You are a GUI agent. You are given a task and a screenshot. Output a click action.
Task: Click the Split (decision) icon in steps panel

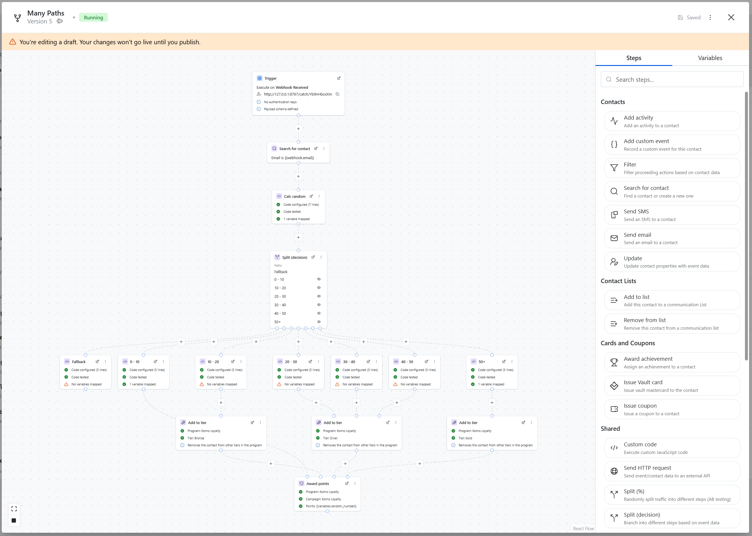click(x=614, y=518)
